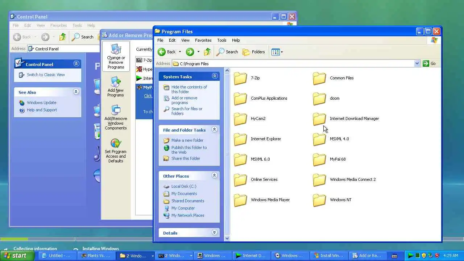Expand the Details panel

214,232
